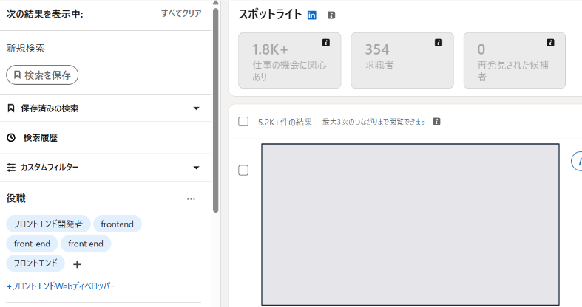Click info icon on 再発見された候補者 card
The image size is (582, 307).
point(550,43)
